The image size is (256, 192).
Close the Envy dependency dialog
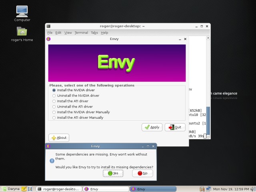click(x=153, y=146)
